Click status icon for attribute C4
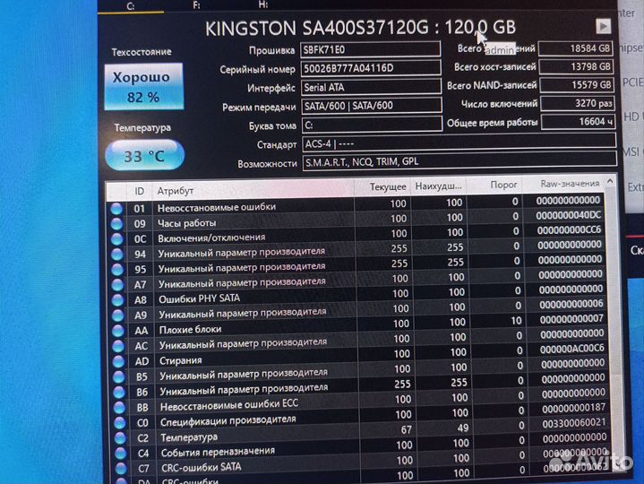The image size is (644, 484). [x=121, y=454]
